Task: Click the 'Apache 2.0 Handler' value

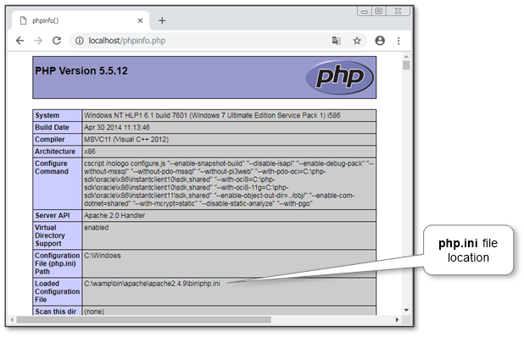Action: point(114,216)
